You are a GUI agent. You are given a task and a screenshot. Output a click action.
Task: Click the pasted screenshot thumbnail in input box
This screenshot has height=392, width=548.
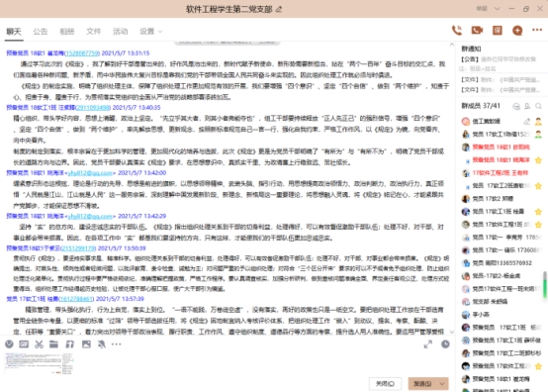[40, 363]
